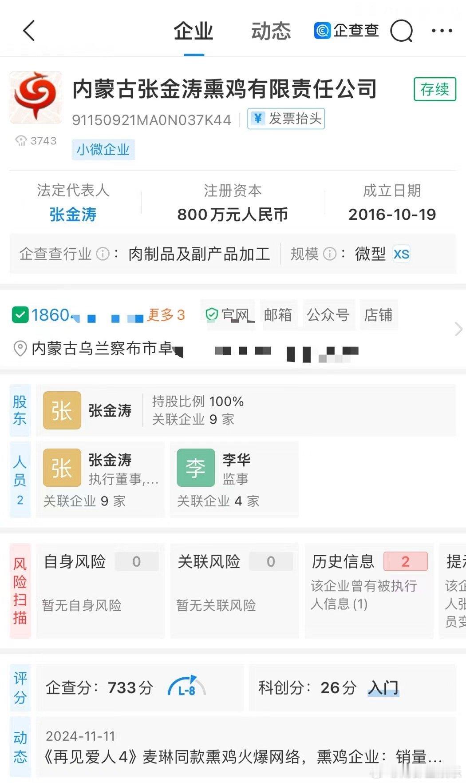
Task: Call the 1860 phone number
Action: click(87, 315)
